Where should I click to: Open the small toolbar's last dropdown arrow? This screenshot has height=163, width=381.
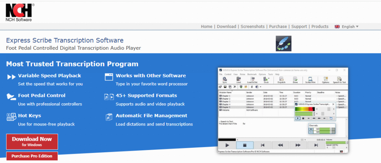point(260,87)
